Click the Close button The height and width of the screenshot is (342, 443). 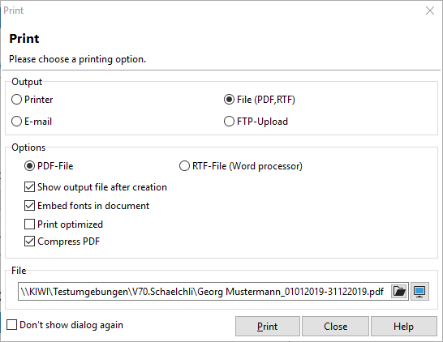pyautogui.click(x=335, y=327)
